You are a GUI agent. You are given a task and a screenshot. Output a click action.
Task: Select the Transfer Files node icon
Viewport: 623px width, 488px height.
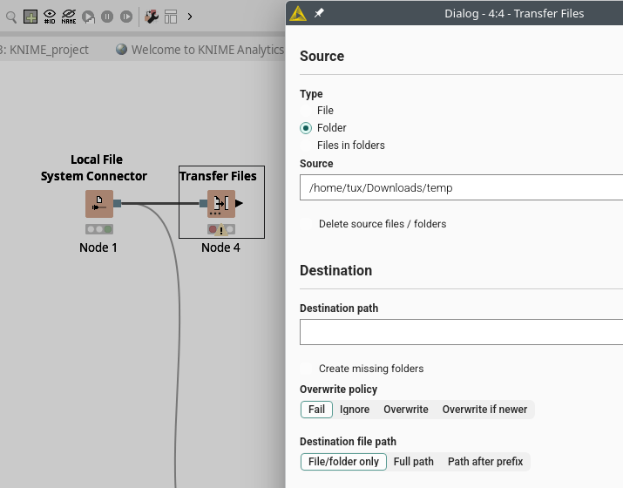click(x=221, y=204)
